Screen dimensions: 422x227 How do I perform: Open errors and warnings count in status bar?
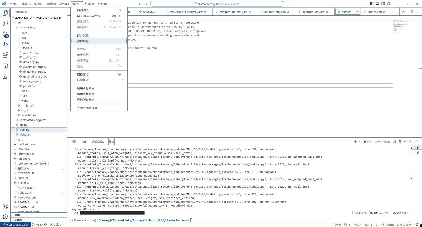[x=56, y=224]
